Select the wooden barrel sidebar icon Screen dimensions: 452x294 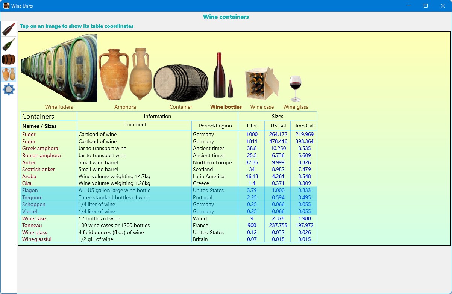(9, 59)
